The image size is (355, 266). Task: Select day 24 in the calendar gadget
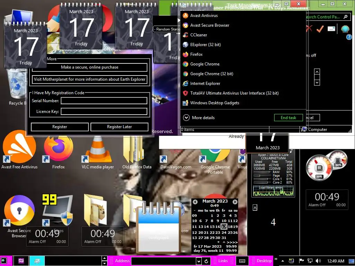tap(224, 232)
